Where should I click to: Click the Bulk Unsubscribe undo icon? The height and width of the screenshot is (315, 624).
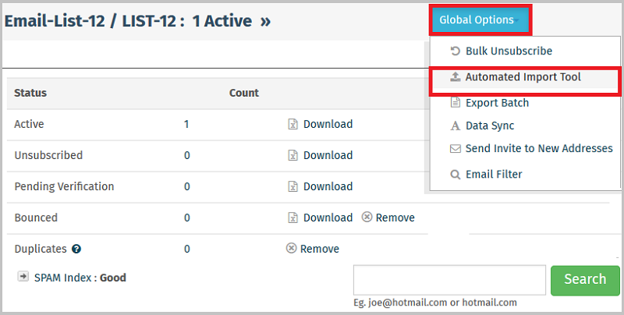(x=455, y=51)
